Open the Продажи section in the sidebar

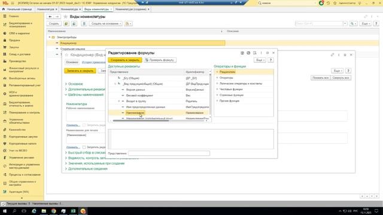click(x=14, y=40)
